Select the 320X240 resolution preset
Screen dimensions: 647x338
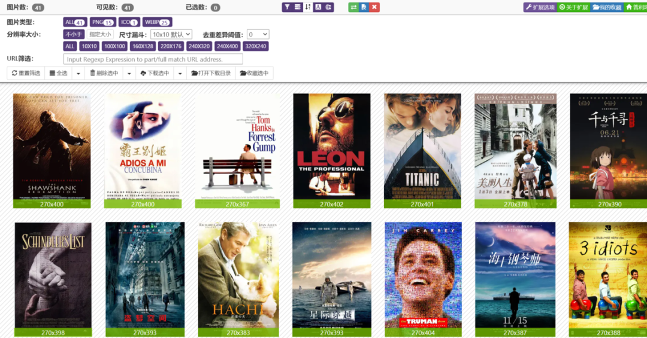(x=255, y=46)
